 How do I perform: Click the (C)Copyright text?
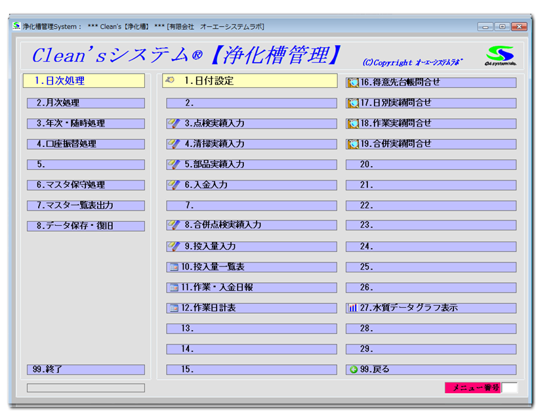tap(413, 62)
